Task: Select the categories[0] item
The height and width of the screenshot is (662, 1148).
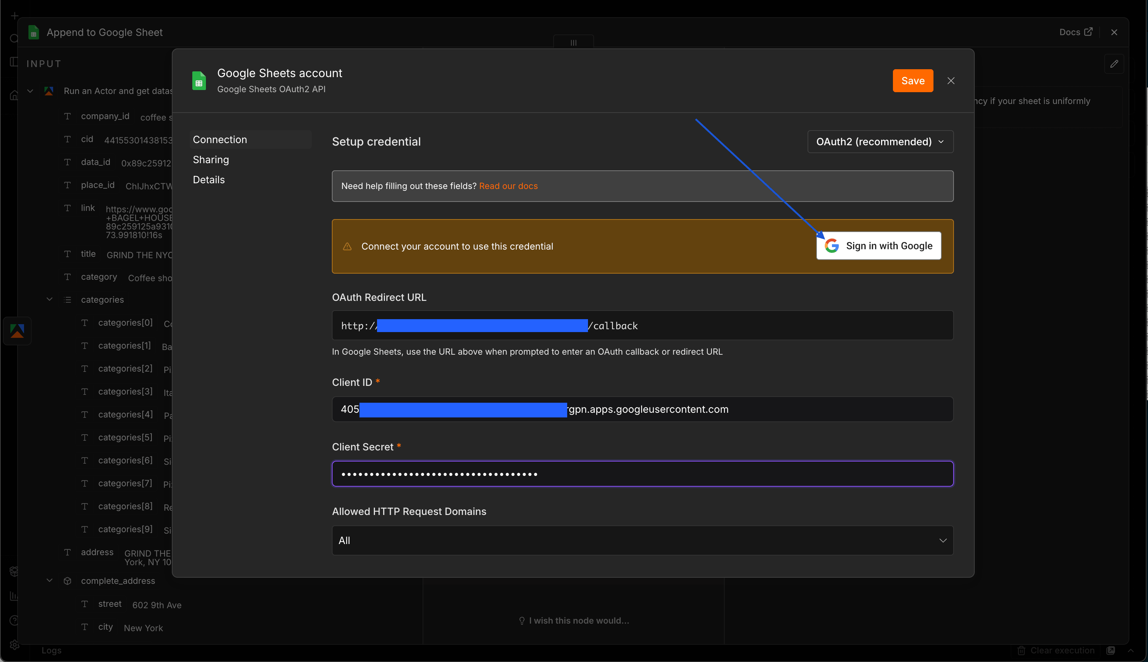Action: pyautogui.click(x=125, y=323)
